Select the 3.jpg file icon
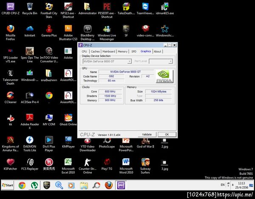 164,164
